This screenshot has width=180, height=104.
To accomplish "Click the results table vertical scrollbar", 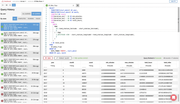I will tap(178, 98).
